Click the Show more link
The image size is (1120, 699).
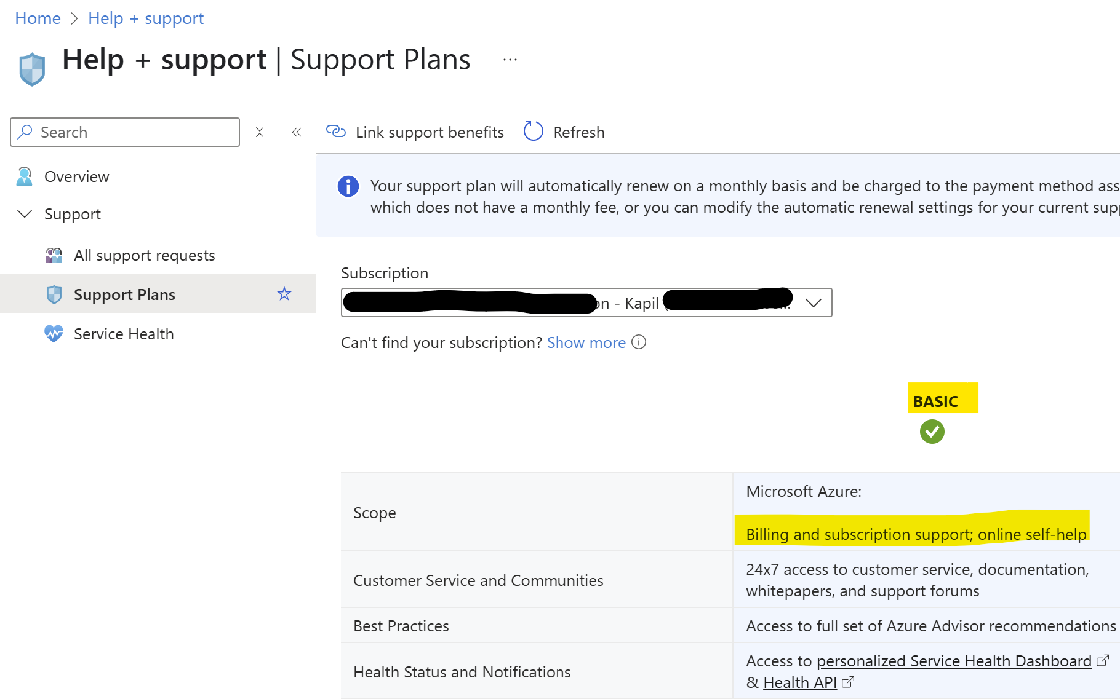586,342
